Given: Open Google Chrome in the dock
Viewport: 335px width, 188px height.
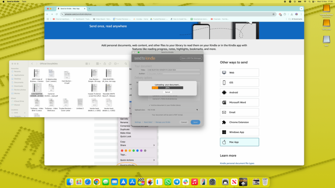Looking at the screenshot, I should point(97,182).
